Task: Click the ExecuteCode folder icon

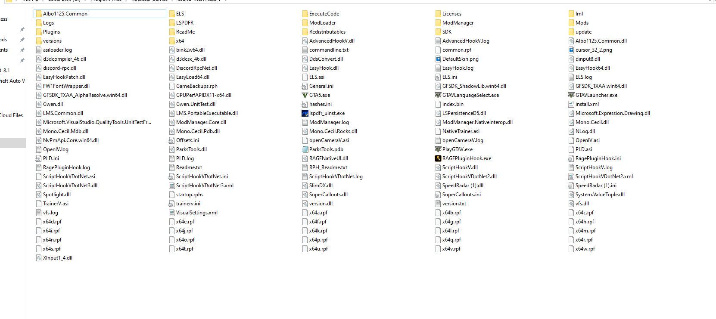Action: (x=305, y=14)
